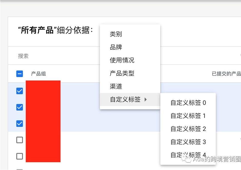Select 自定义标签 4 at the submenu bottom

click(x=188, y=155)
